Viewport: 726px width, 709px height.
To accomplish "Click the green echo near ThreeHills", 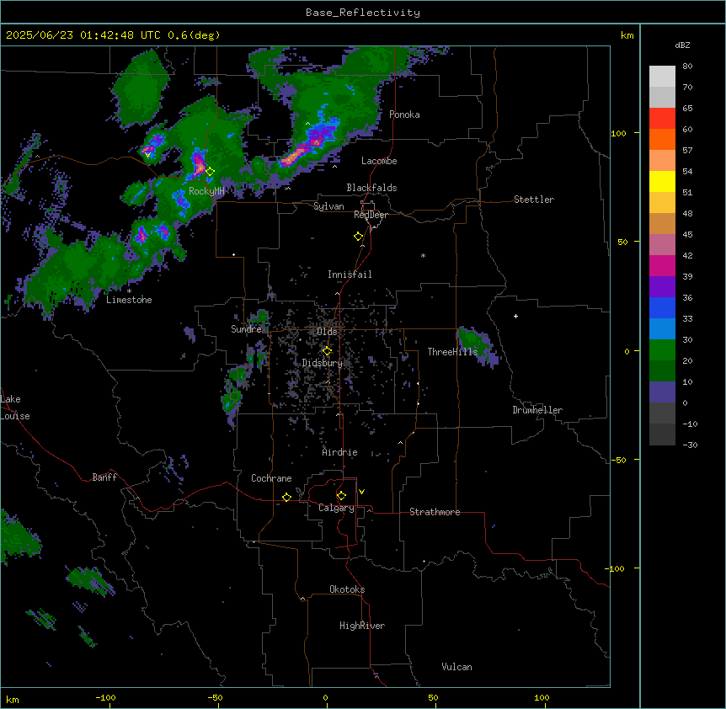I will (479, 346).
